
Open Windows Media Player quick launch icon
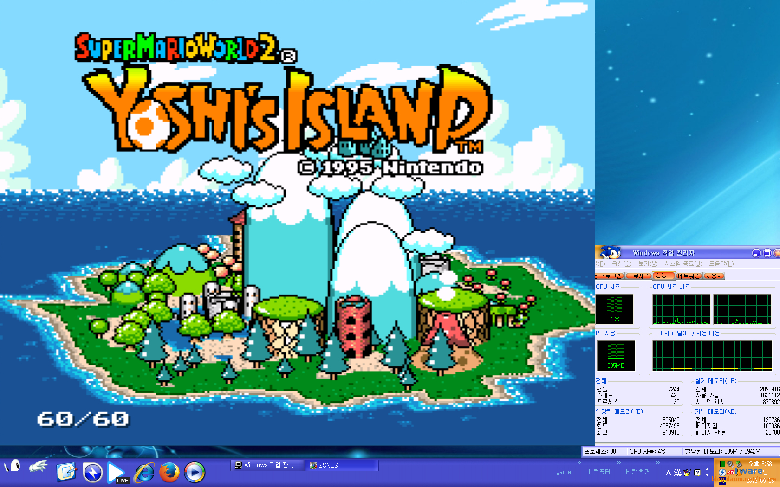pyautogui.click(x=195, y=473)
